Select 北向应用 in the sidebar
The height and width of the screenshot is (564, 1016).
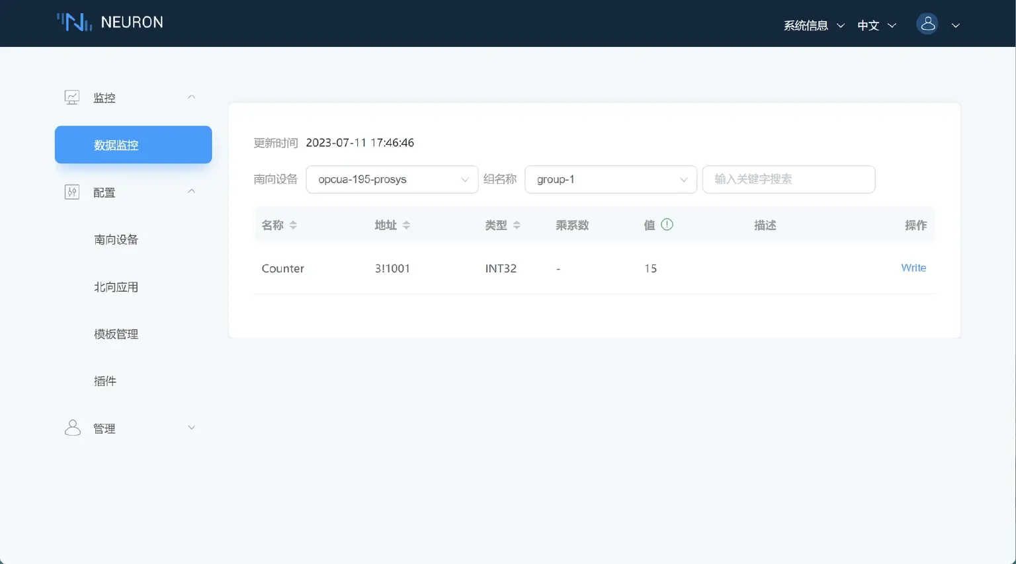pos(116,286)
